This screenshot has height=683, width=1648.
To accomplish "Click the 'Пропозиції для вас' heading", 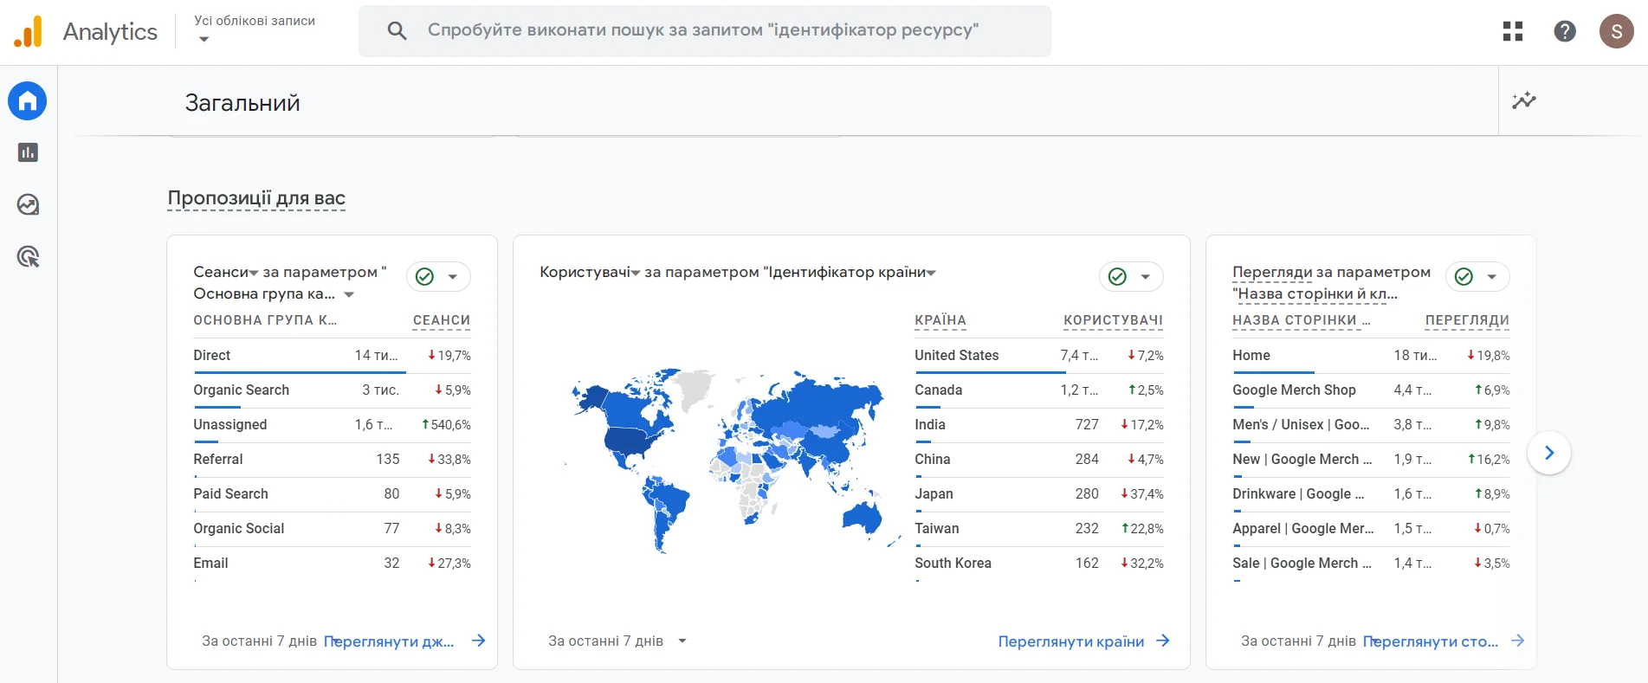I will [x=256, y=198].
